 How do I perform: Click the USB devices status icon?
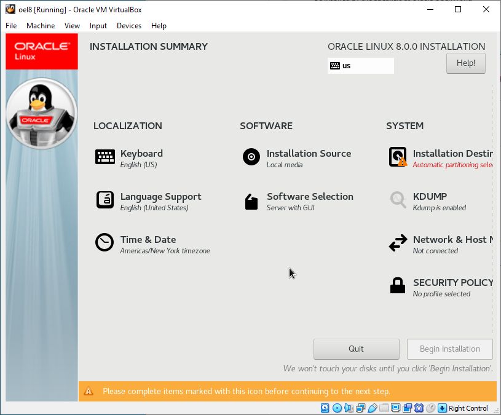pos(373,408)
